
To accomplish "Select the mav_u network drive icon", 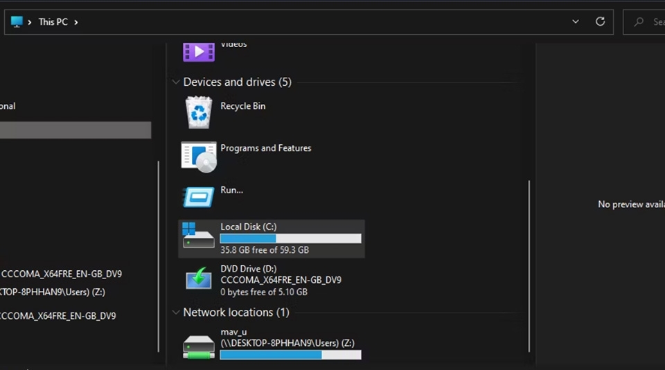I will (x=199, y=347).
